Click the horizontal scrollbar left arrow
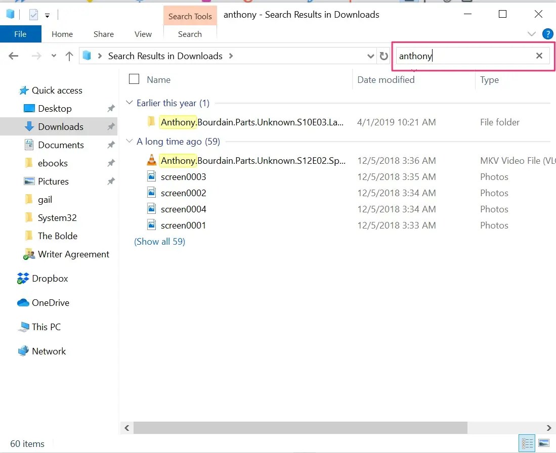Screen dimensions: 556x453 [126, 428]
